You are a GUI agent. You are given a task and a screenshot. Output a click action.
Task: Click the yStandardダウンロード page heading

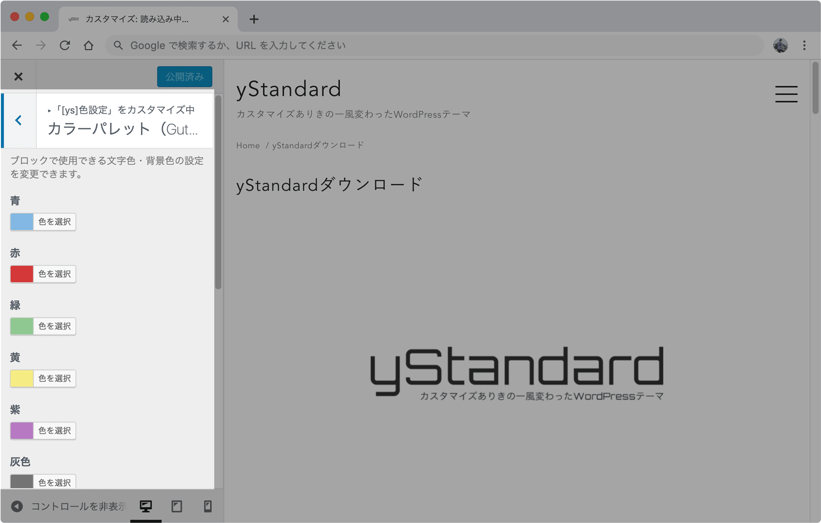[329, 185]
